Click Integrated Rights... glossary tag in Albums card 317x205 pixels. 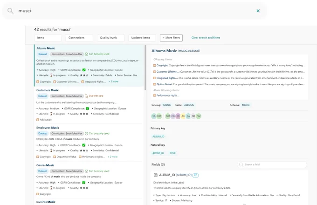click(x=94, y=82)
